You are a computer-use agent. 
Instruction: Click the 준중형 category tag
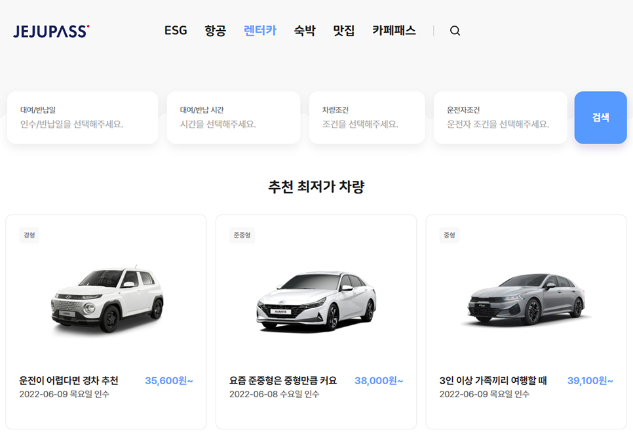(242, 235)
